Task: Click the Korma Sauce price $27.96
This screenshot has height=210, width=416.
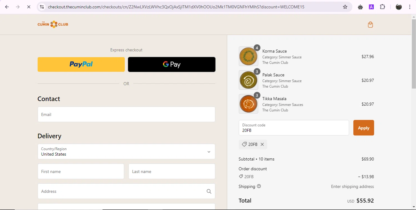Action: point(368,57)
